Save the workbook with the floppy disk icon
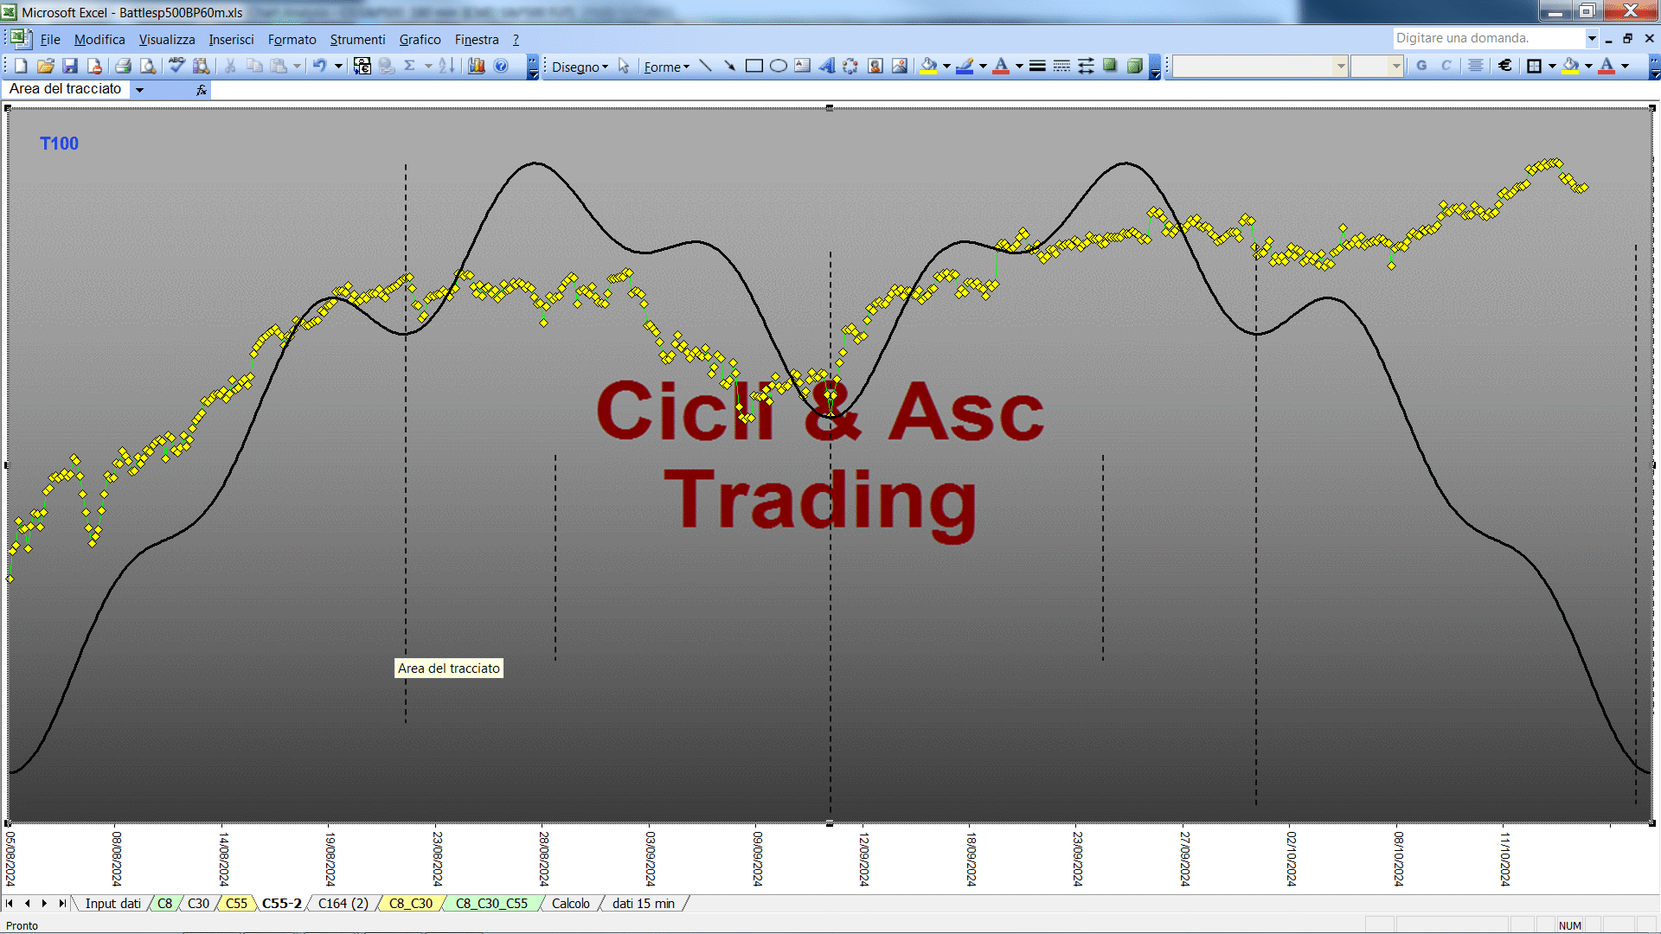This screenshot has width=1661, height=934. pos(70,67)
